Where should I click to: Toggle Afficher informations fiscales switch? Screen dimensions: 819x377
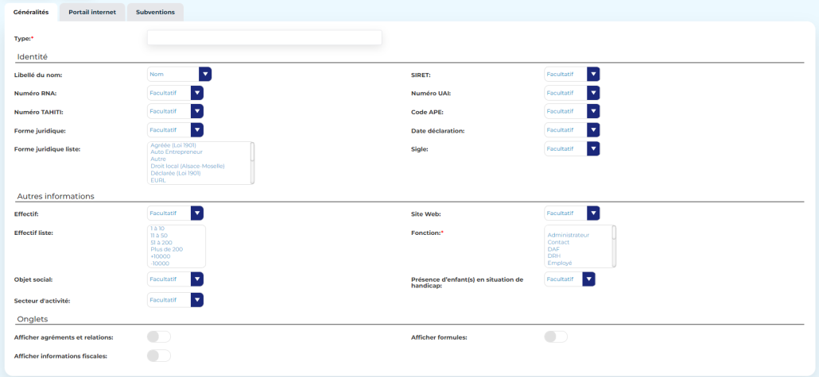click(x=158, y=356)
